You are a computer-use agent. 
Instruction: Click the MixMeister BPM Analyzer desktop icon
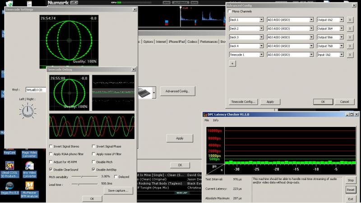coord(29,186)
